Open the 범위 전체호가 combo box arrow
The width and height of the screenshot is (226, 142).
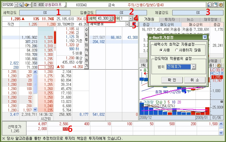click(194, 67)
